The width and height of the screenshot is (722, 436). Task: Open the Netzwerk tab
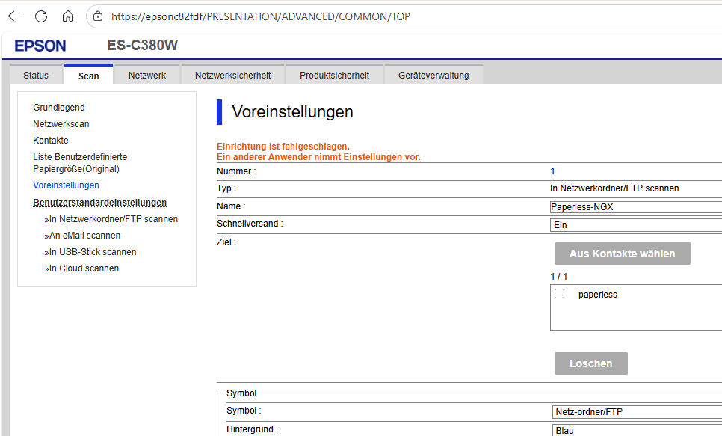(147, 76)
